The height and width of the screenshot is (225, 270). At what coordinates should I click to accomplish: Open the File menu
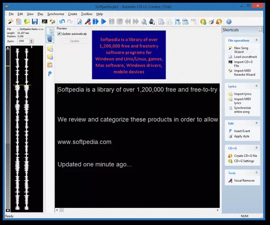11,14
